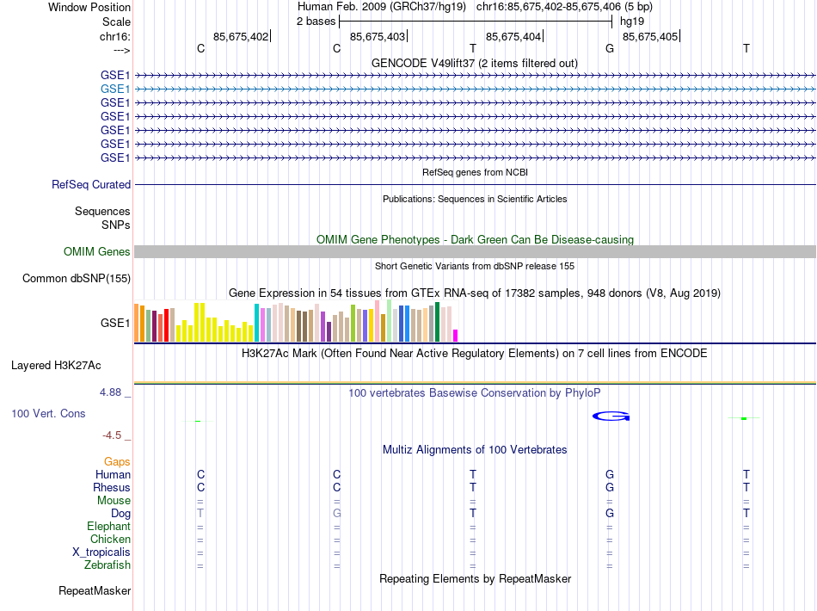817x611 pixels.
Task: Open 'Multiz Alignments of 100 Vertebrates' title
Action: (x=475, y=450)
